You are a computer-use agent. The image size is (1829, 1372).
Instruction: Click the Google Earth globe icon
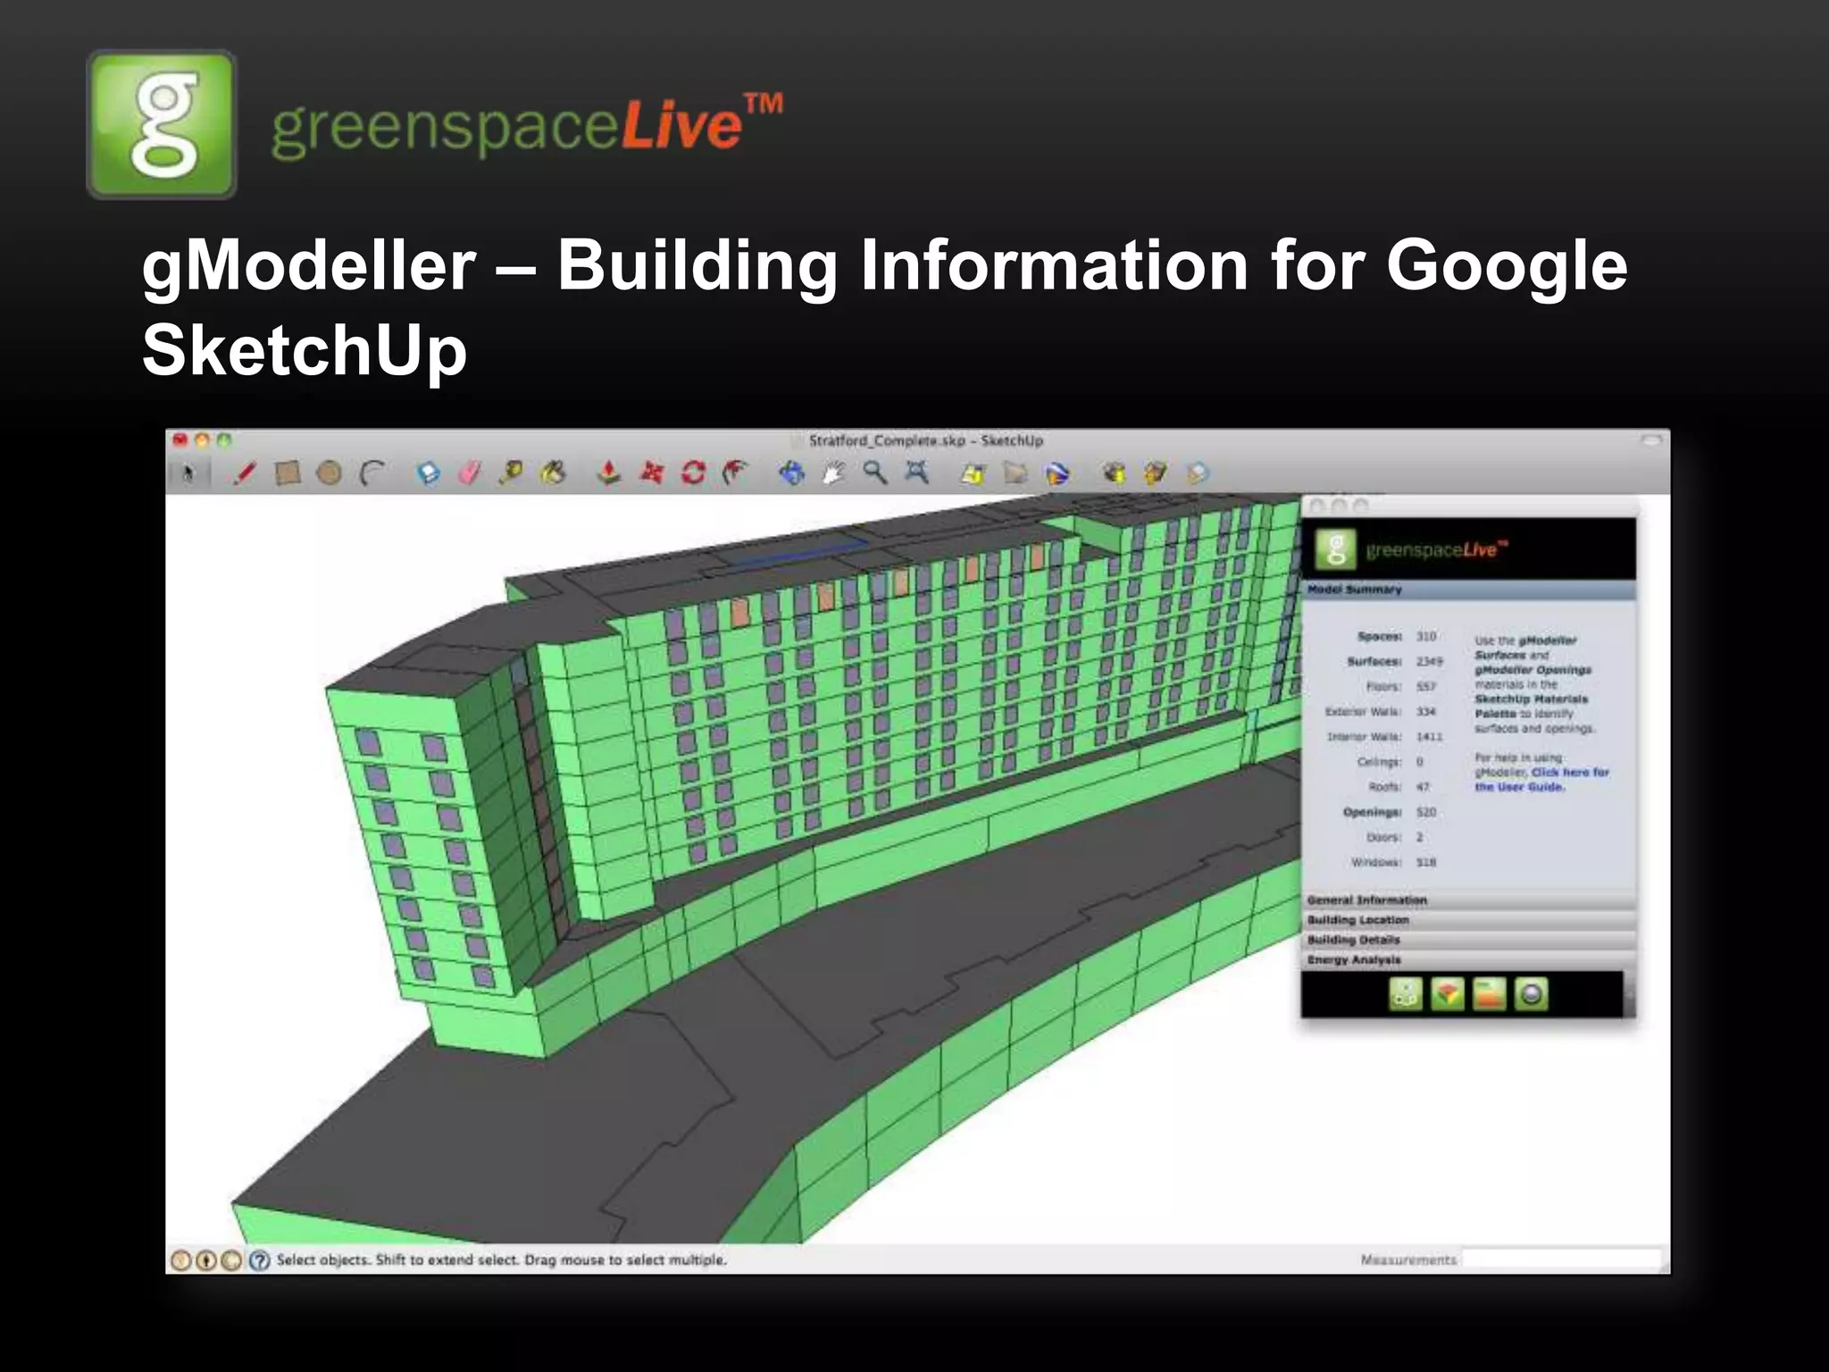[x=1057, y=473]
